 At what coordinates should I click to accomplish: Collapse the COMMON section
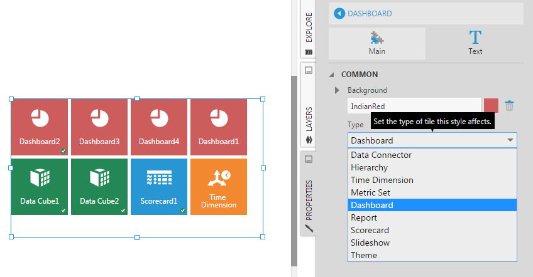332,75
